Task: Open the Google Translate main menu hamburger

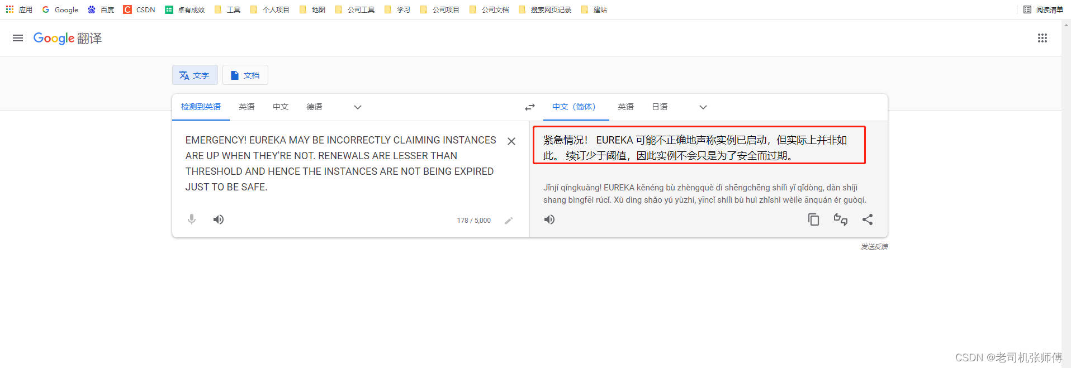Action: [18, 38]
